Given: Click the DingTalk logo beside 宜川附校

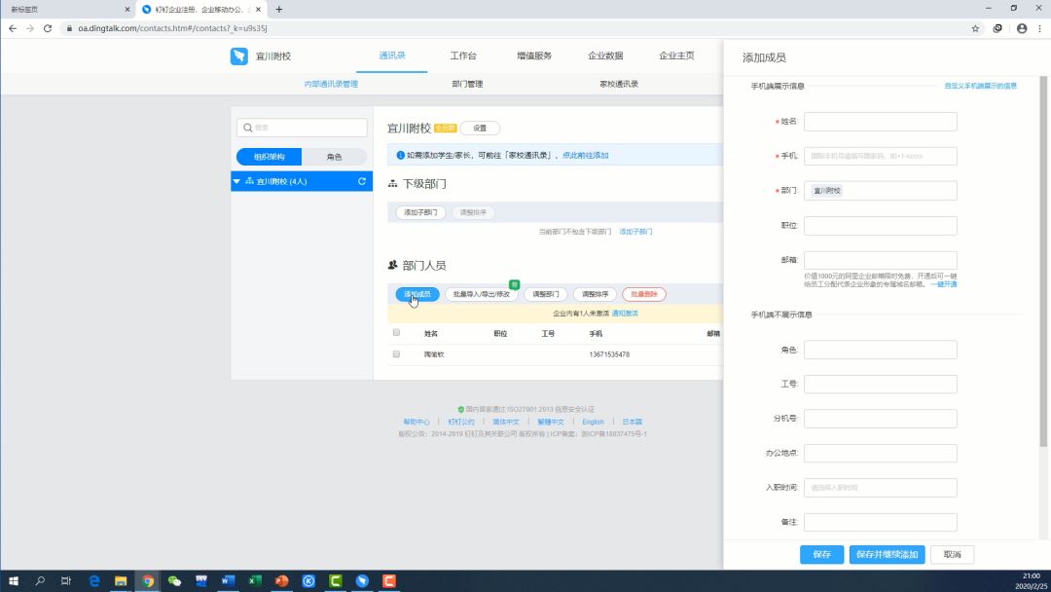Looking at the screenshot, I should (x=239, y=56).
